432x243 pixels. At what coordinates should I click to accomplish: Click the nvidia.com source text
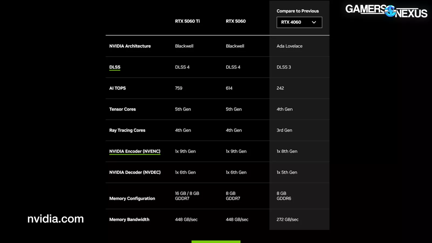(56, 219)
